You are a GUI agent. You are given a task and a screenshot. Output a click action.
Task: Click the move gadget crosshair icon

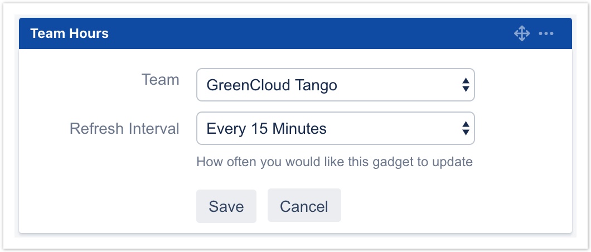coord(521,33)
